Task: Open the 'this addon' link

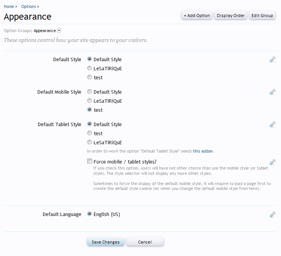Action: (203, 151)
